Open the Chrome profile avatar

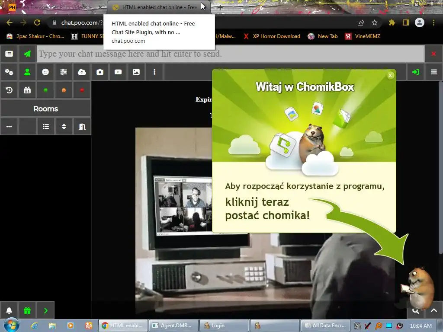pyautogui.click(x=420, y=22)
